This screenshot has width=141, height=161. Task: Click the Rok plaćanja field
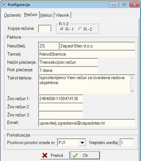[x=68, y=70]
